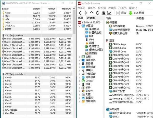Switch to the 收藏夹 tab
The width and height of the screenshot is (153, 118).
click(91, 18)
